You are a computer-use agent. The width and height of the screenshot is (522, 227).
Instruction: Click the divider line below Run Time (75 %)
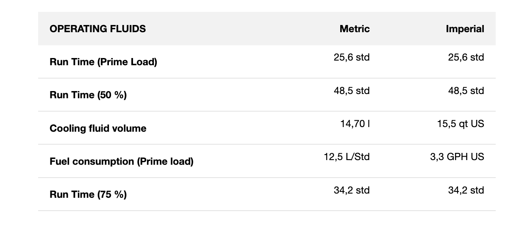pos(267,210)
